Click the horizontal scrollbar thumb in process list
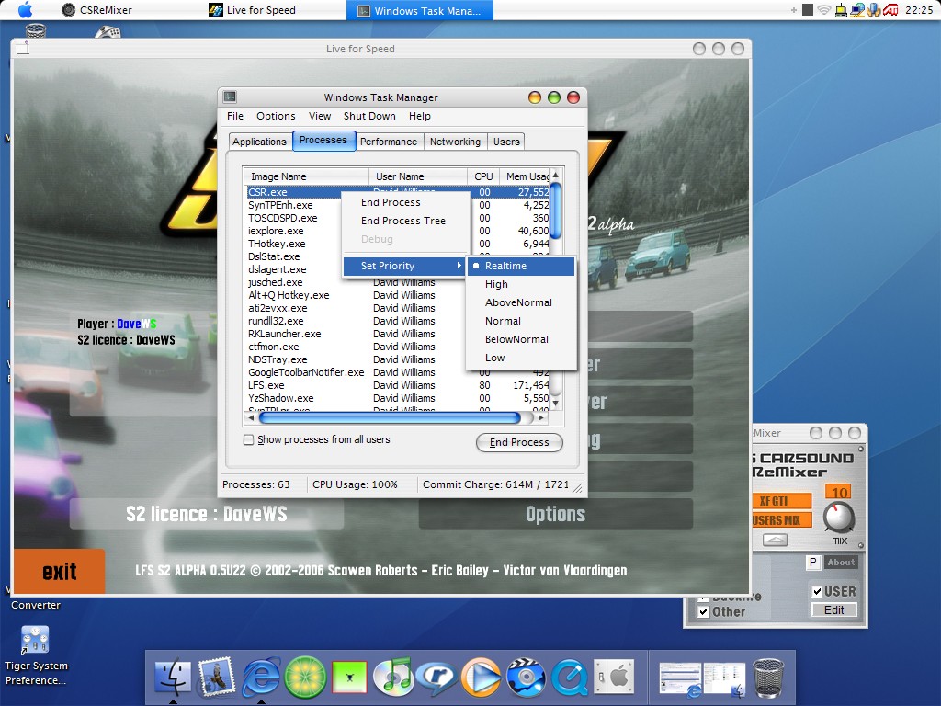941x706 pixels. tap(390, 418)
